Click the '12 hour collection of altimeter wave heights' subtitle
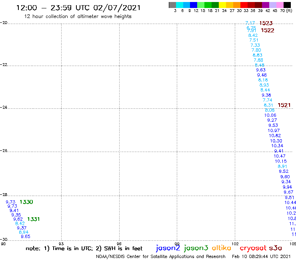The height and width of the screenshot is (260, 296). [x=78, y=16]
